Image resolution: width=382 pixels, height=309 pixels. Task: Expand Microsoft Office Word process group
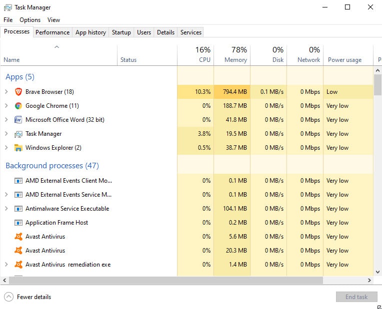click(6, 120)
